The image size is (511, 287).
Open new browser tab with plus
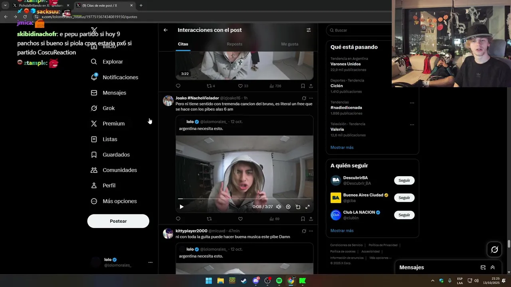point(141,6)
